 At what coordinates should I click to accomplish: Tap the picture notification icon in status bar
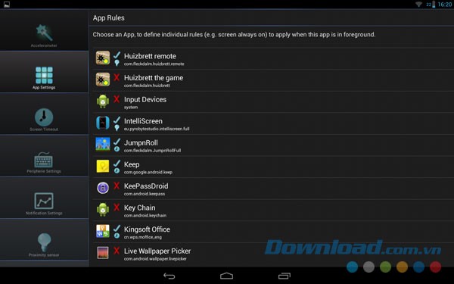6,5
